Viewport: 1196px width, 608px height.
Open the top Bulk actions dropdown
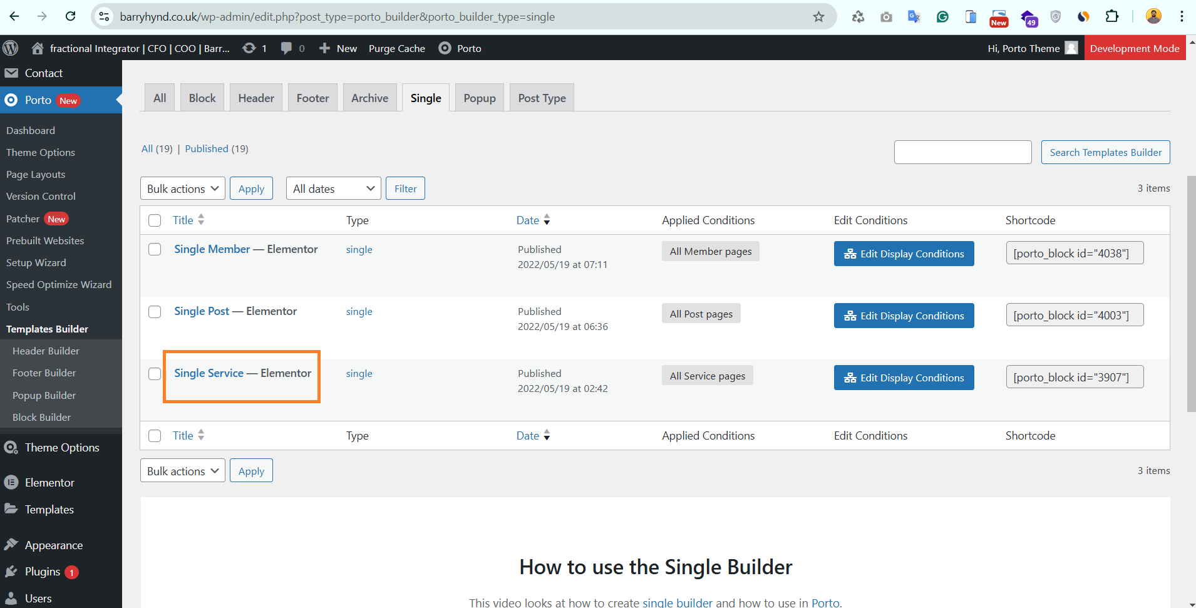click(x=183, y=188)
